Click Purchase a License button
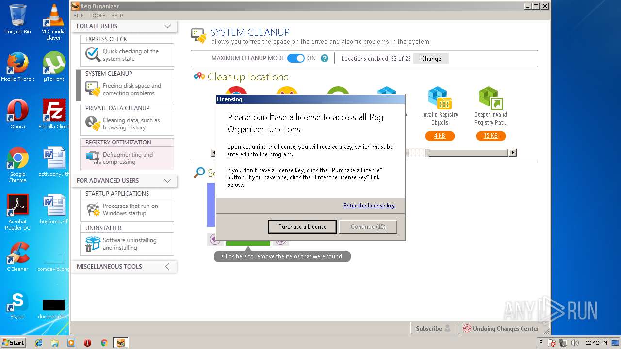 (302, 226)
